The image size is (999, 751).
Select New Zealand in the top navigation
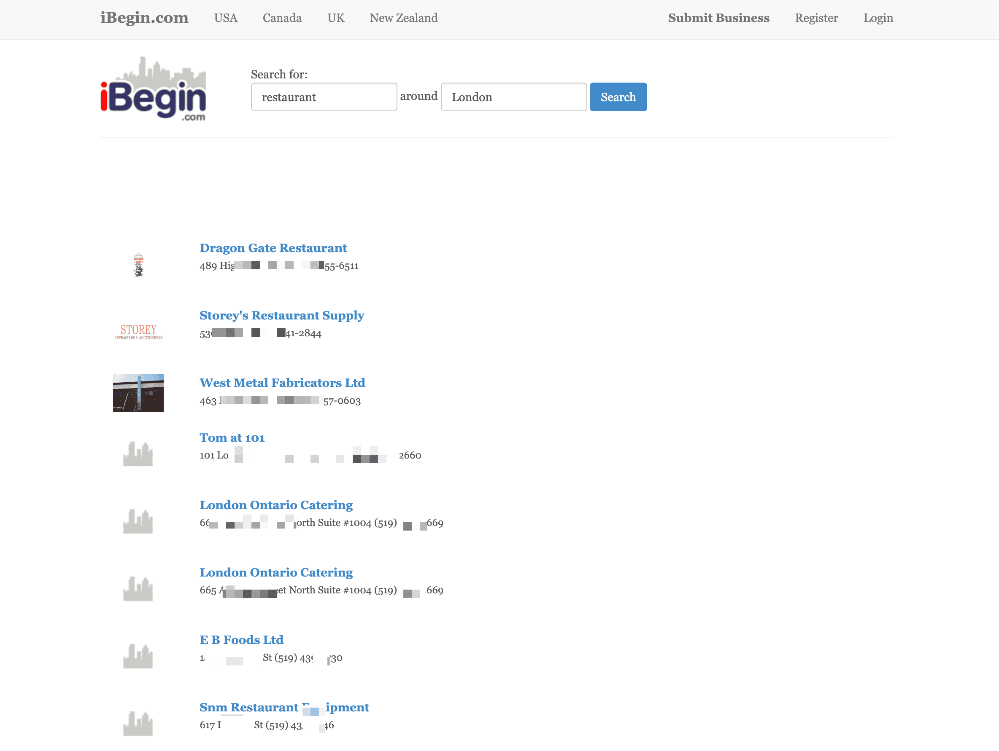pos(403,18)
